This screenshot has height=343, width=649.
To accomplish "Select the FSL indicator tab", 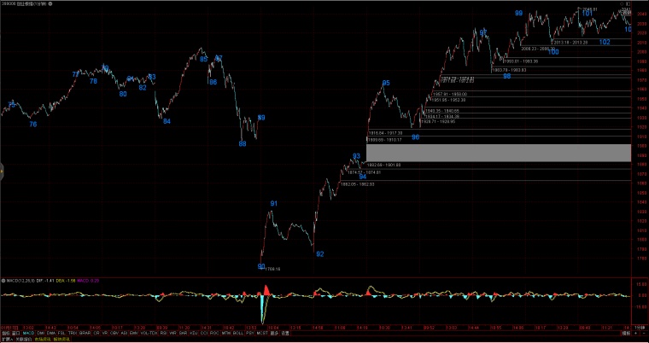I will tap(61, 333).
